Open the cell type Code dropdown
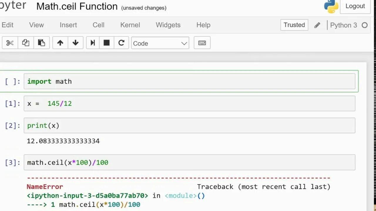 160,43
